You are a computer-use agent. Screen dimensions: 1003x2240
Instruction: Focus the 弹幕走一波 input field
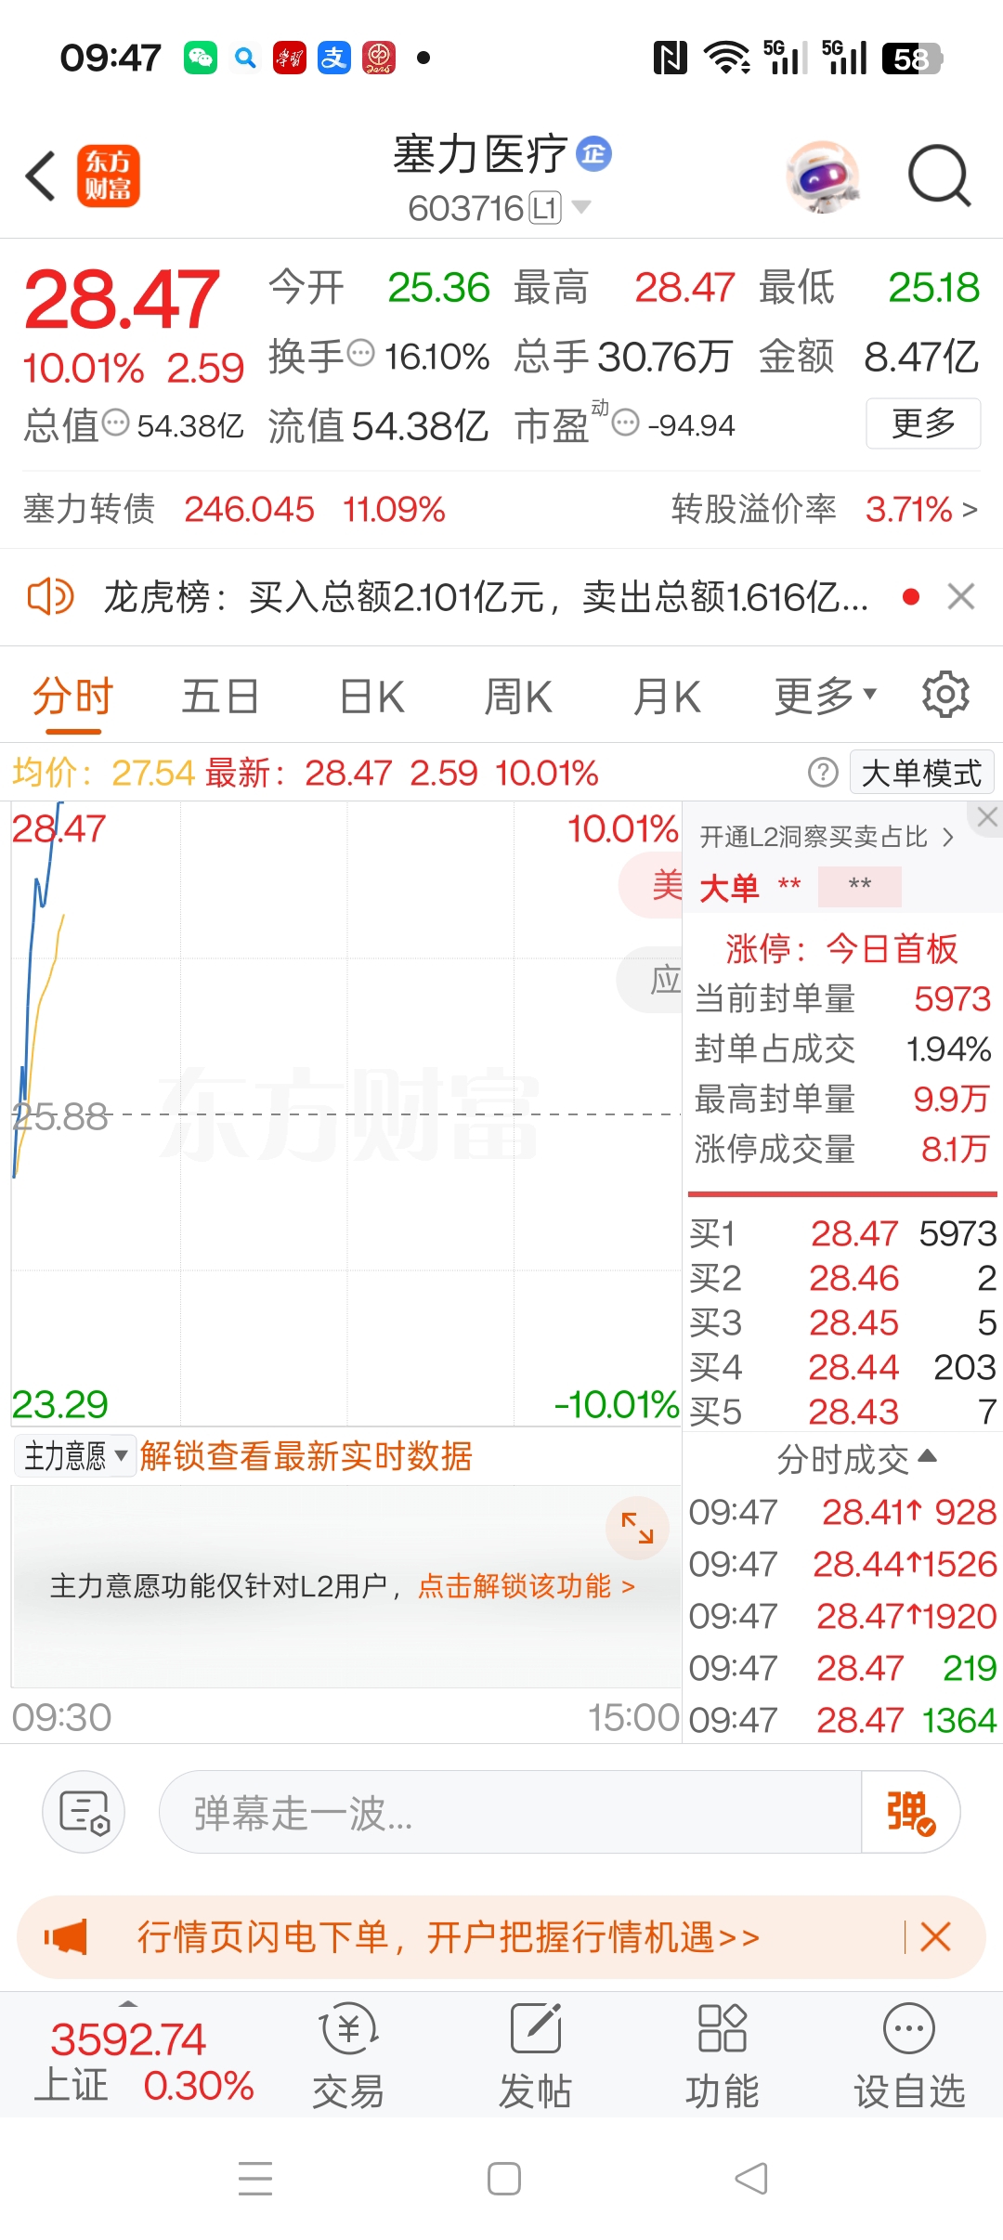(x=511, y=1812)
